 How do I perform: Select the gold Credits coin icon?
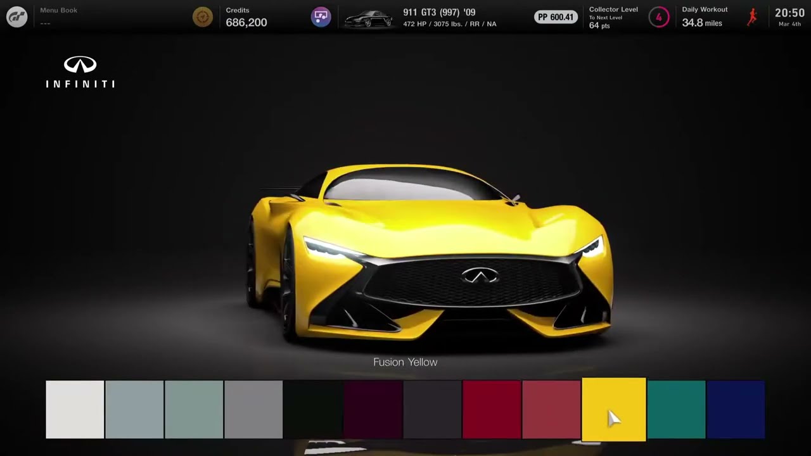point(203,17)
